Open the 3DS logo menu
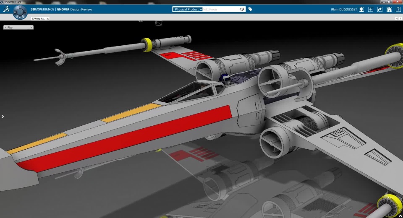The height and width of the screenshot is (218, 403). pos(6,10)
